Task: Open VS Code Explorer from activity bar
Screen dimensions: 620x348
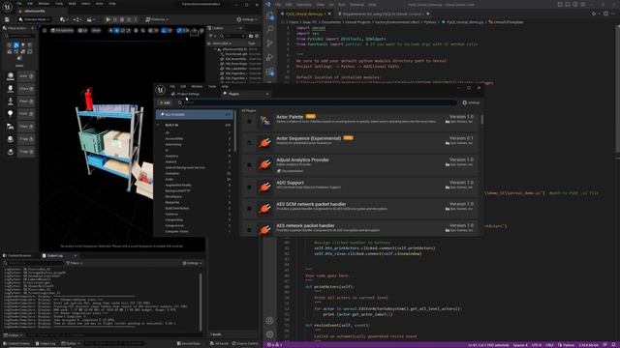Action: tap(270, 15)
